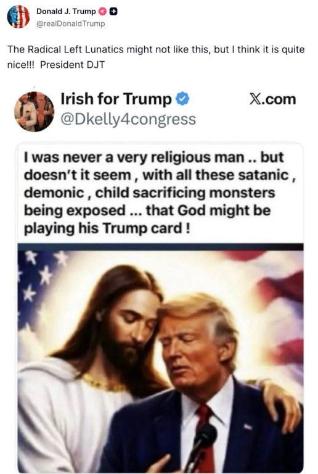Click the quoted text about playing Trump card

[160, 193]
